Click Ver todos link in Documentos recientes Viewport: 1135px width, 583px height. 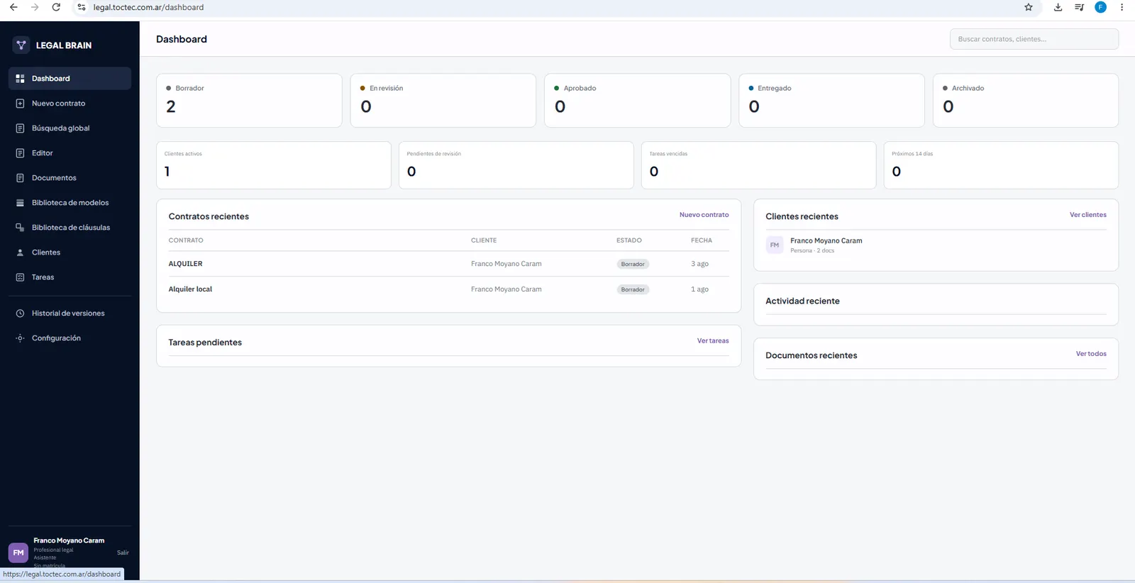(1091, 354)
